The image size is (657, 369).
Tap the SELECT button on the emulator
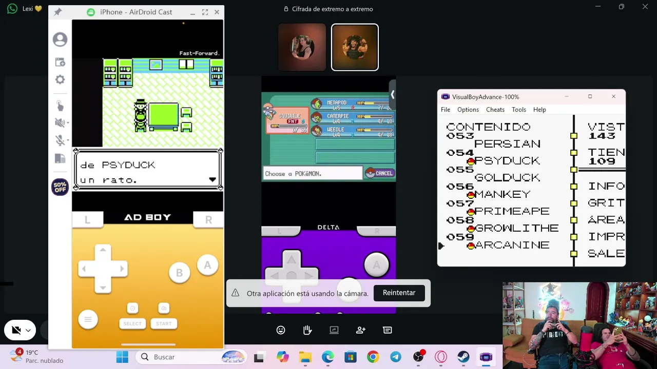point(132,323)
